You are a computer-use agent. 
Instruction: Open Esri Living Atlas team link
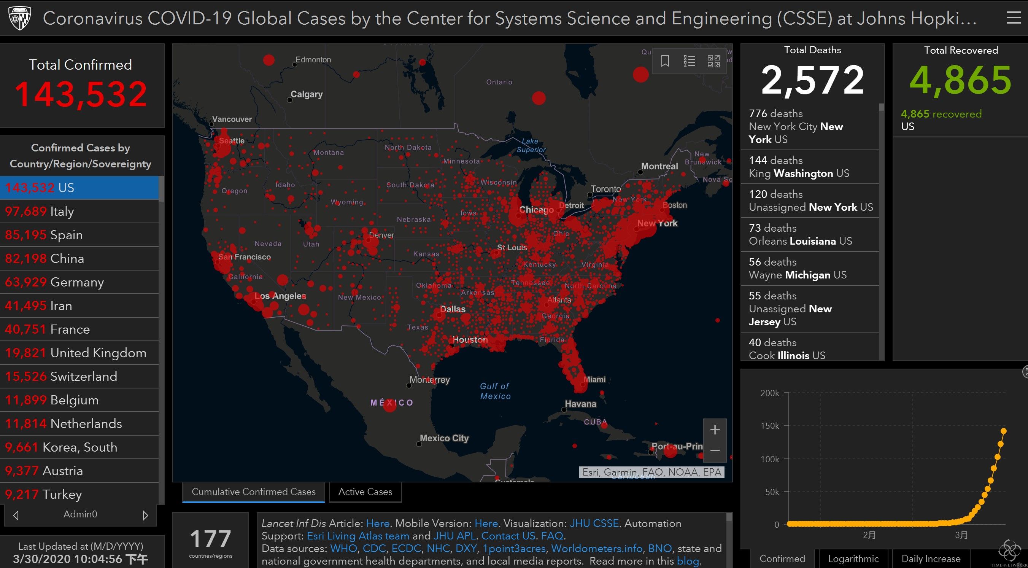click(358, 536)
